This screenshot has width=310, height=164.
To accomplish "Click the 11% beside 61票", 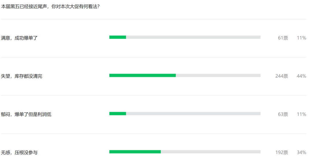I will [301, 38].
